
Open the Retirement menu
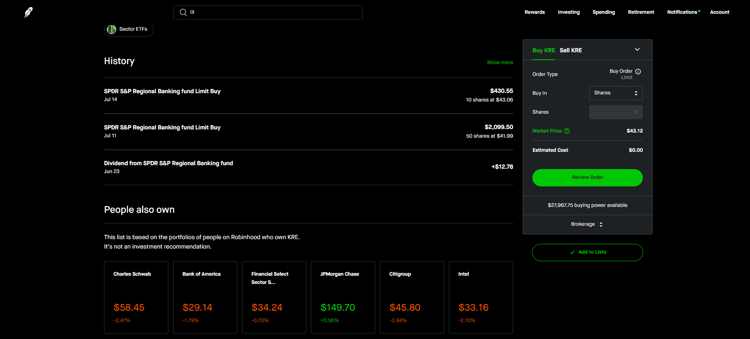(x=641, y=12)
